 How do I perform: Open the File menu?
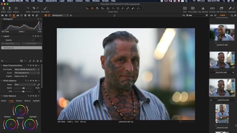point(27,1)
